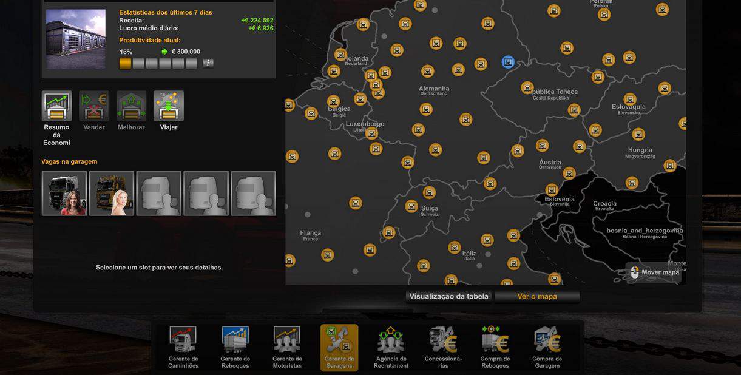Select the blue garage marker on map
741x375 pixels.
(508, 62)
